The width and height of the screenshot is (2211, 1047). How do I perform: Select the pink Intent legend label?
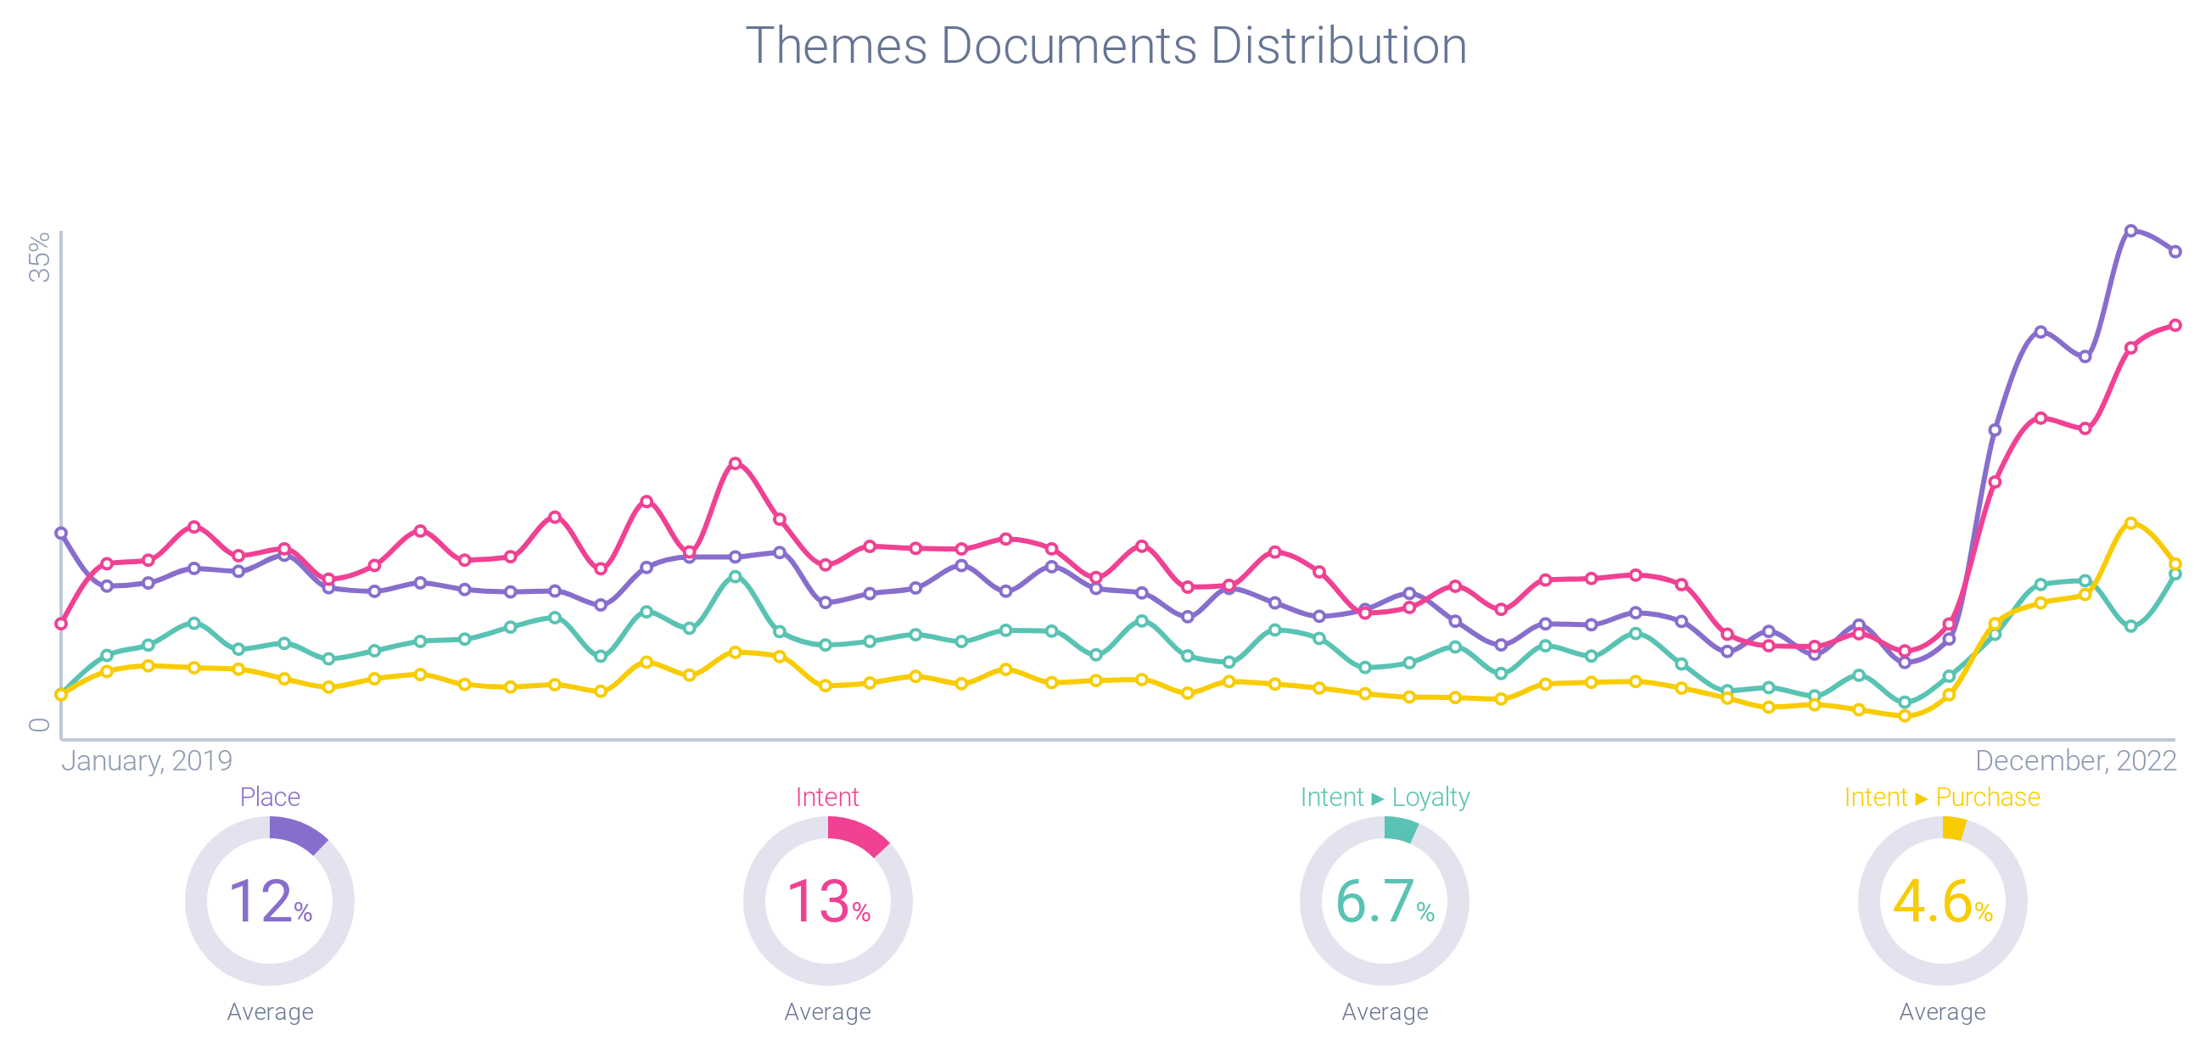click(826, 798)
